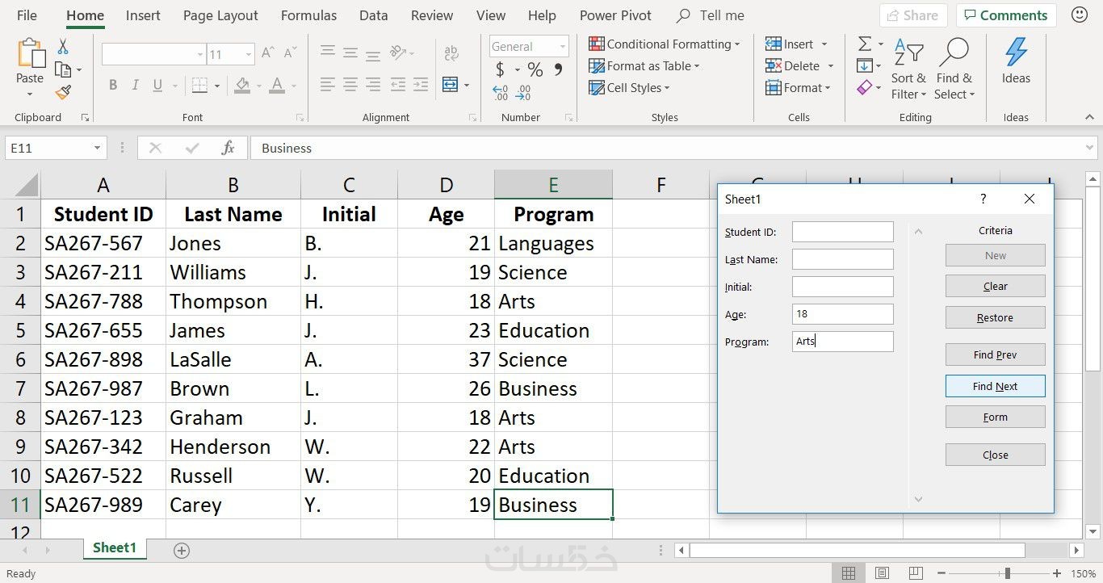
Task: Toggle Italic formatting
Action: point(135,85)
